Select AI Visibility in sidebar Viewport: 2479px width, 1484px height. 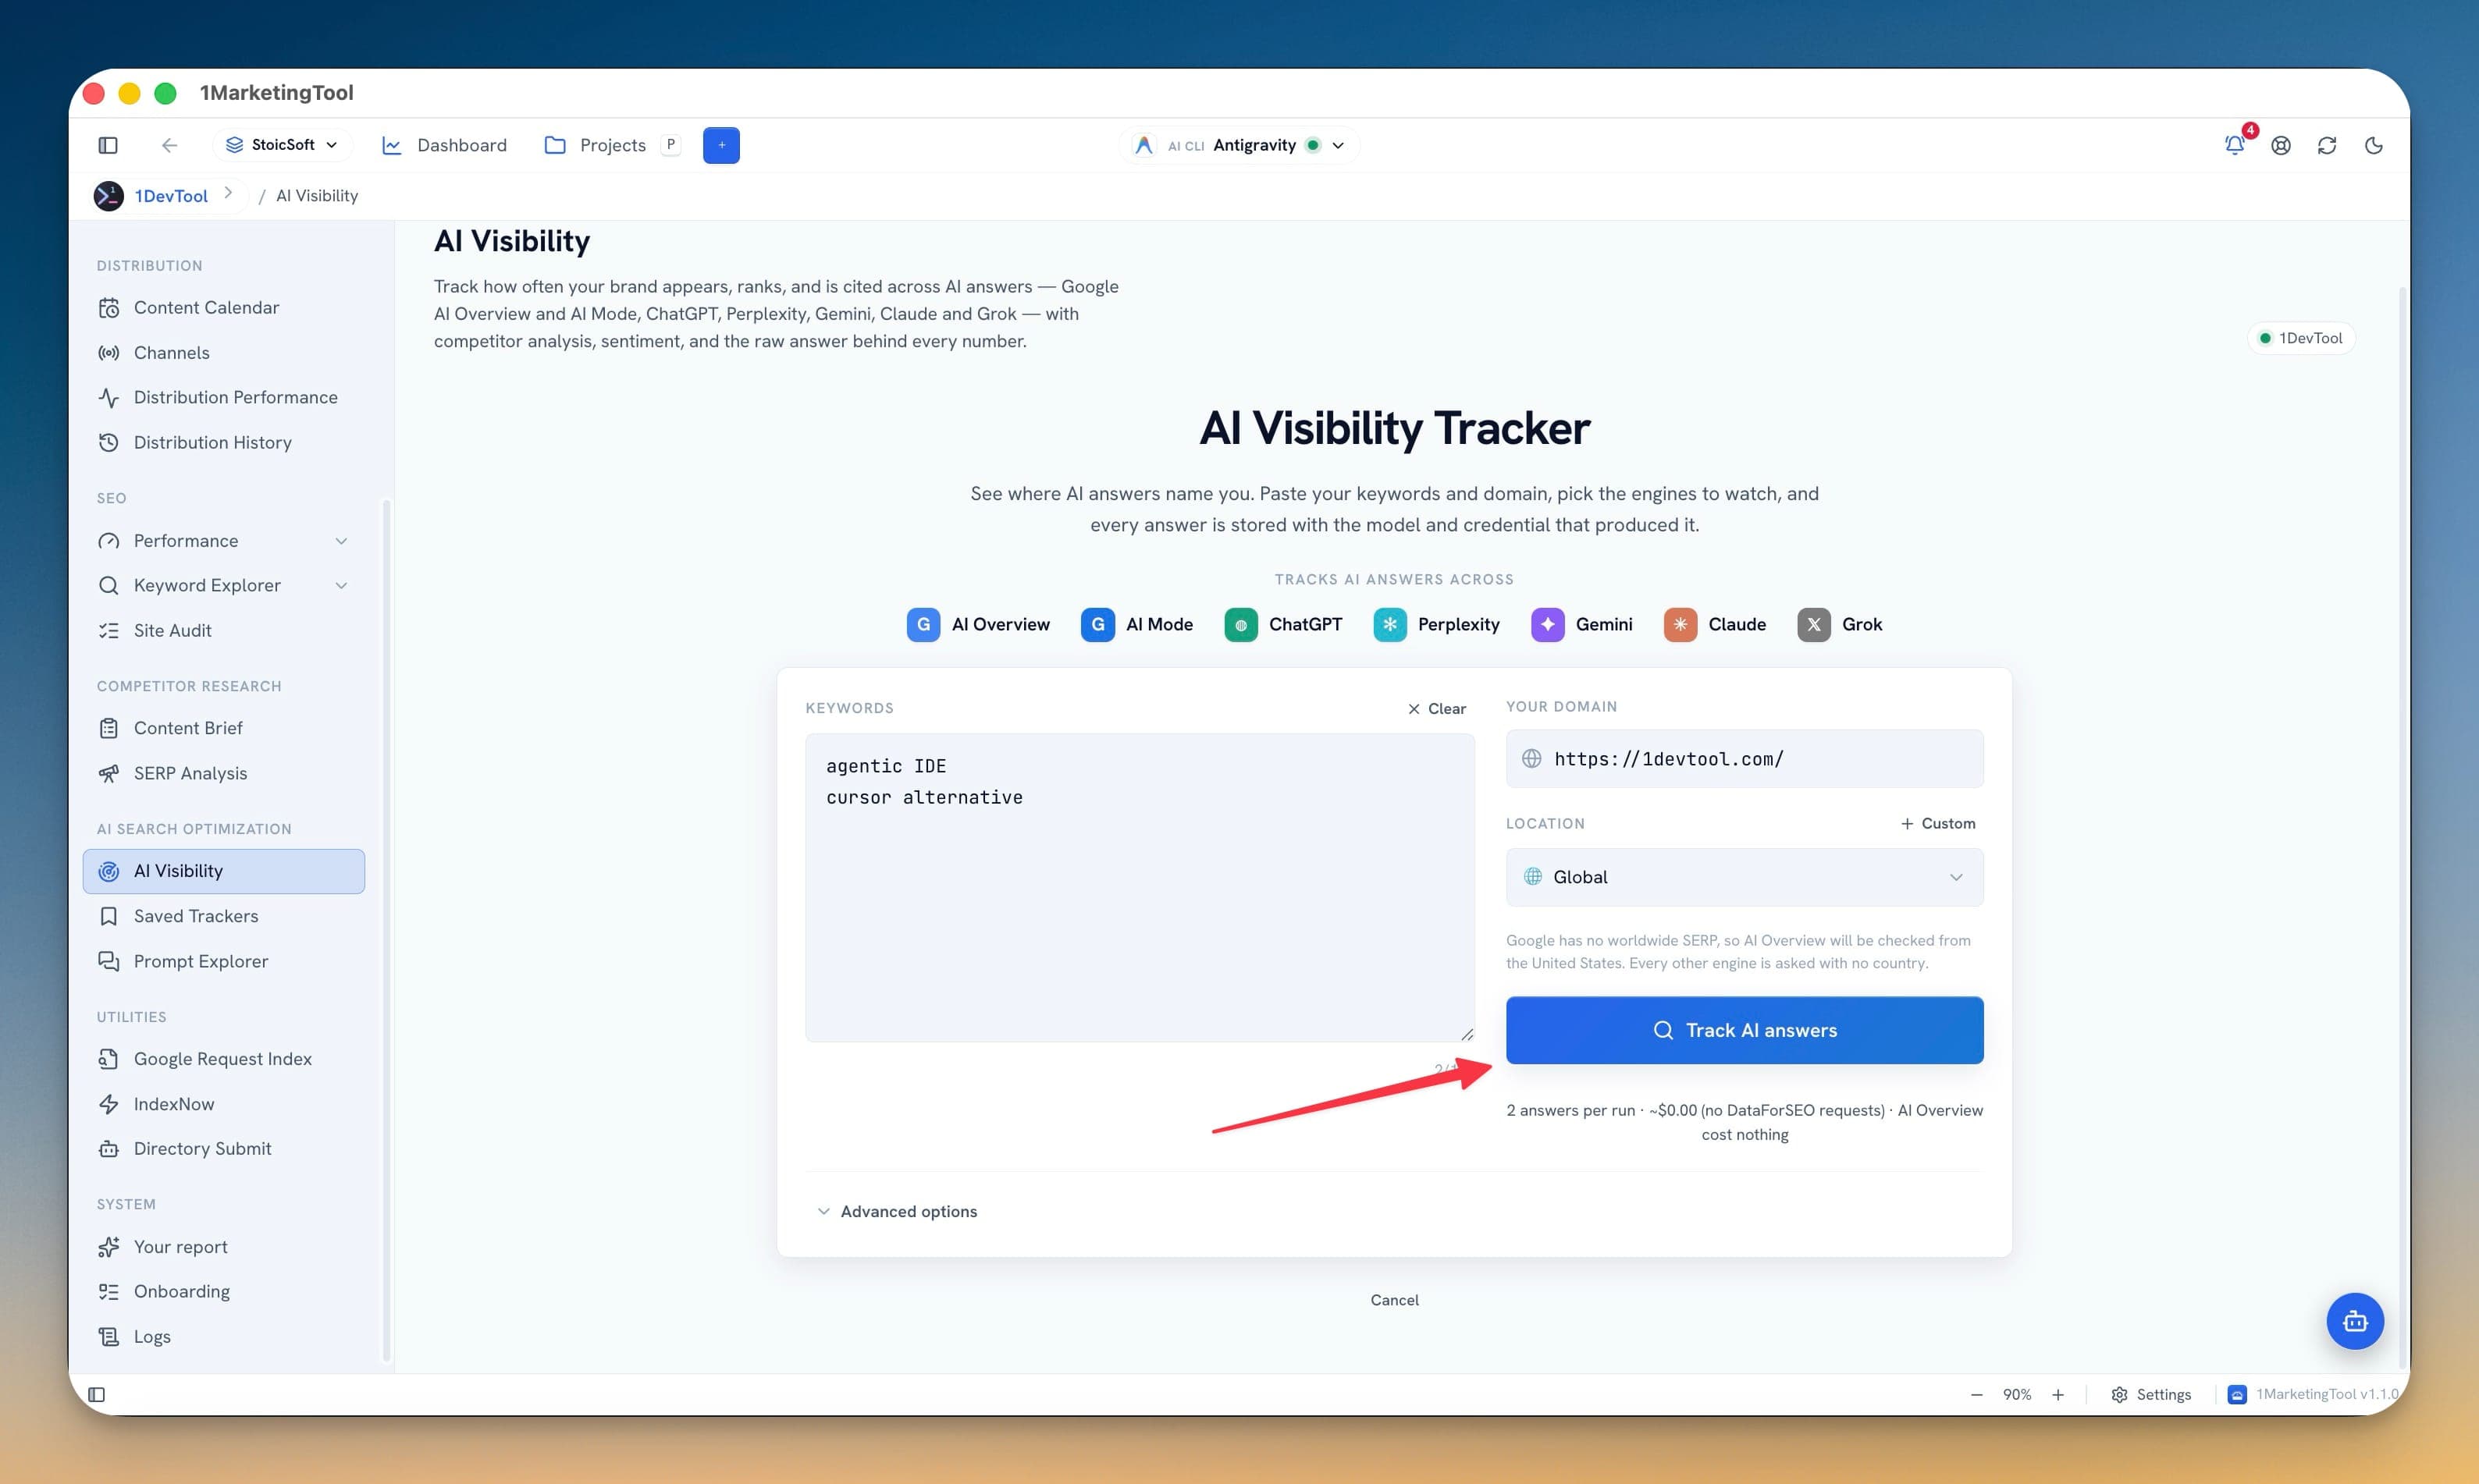224,871
